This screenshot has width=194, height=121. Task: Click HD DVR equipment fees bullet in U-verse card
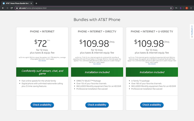153,86
